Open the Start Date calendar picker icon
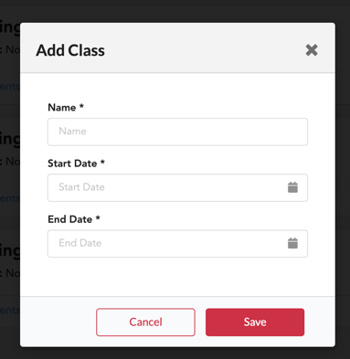Screen dimensions: 350x359 click(x=292, y=187)
